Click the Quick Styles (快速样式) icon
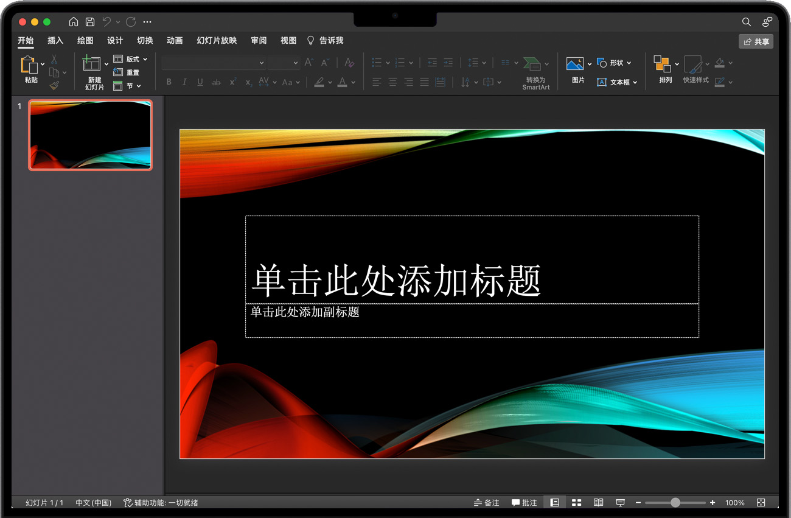The image size is (791, 518). click(692, 65)
